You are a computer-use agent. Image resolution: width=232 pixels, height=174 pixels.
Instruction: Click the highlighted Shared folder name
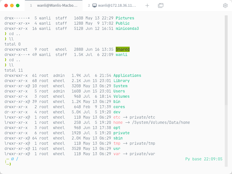click(x=123, y=49)
